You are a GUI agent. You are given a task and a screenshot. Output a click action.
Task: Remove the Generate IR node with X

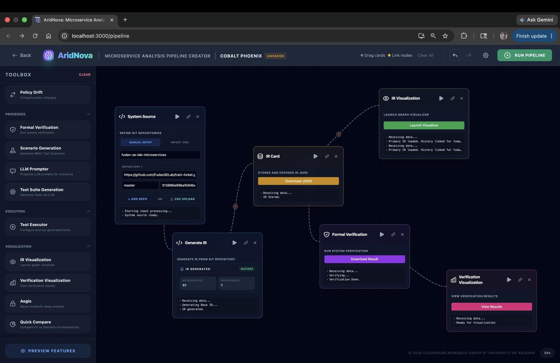tap(255, 243)
